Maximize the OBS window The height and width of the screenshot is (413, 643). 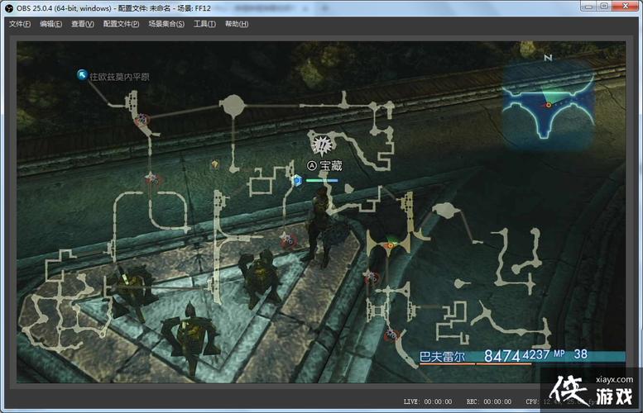(x=604, y=6)
